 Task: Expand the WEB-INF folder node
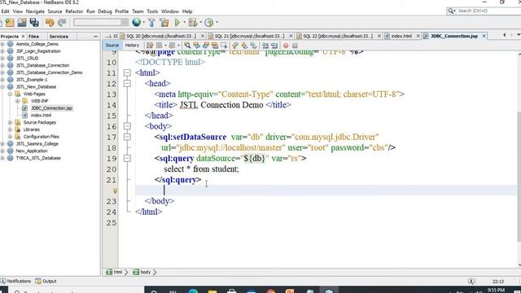tap(17, 101)
